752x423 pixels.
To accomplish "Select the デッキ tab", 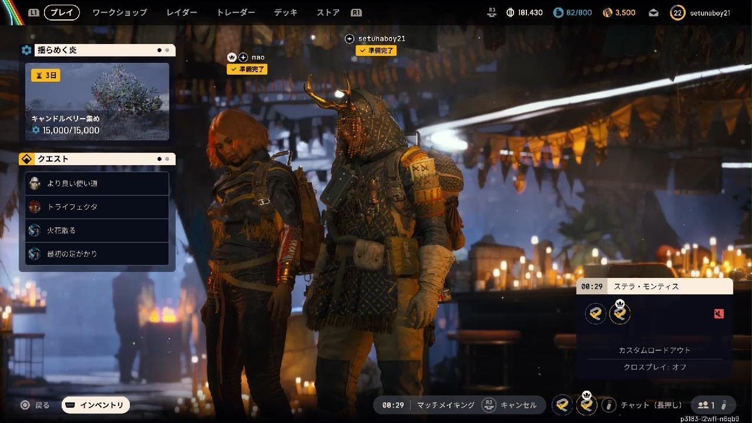I will (x=286, y=12).
